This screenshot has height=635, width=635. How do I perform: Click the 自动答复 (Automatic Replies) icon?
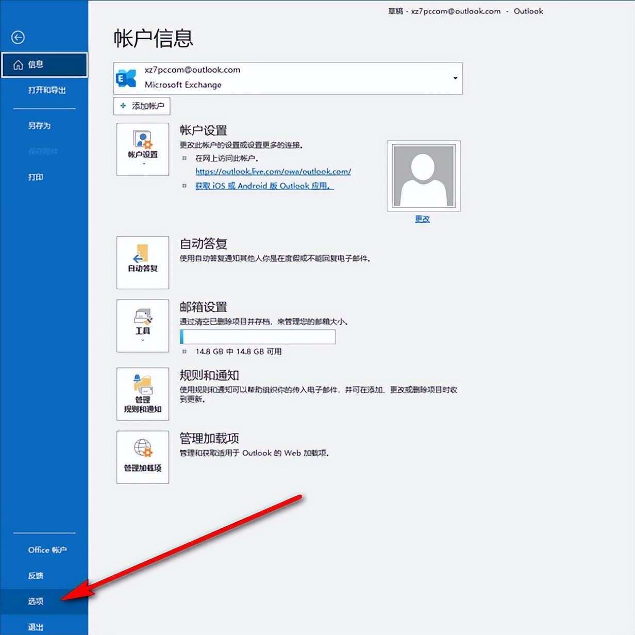[x=142, y=263]
